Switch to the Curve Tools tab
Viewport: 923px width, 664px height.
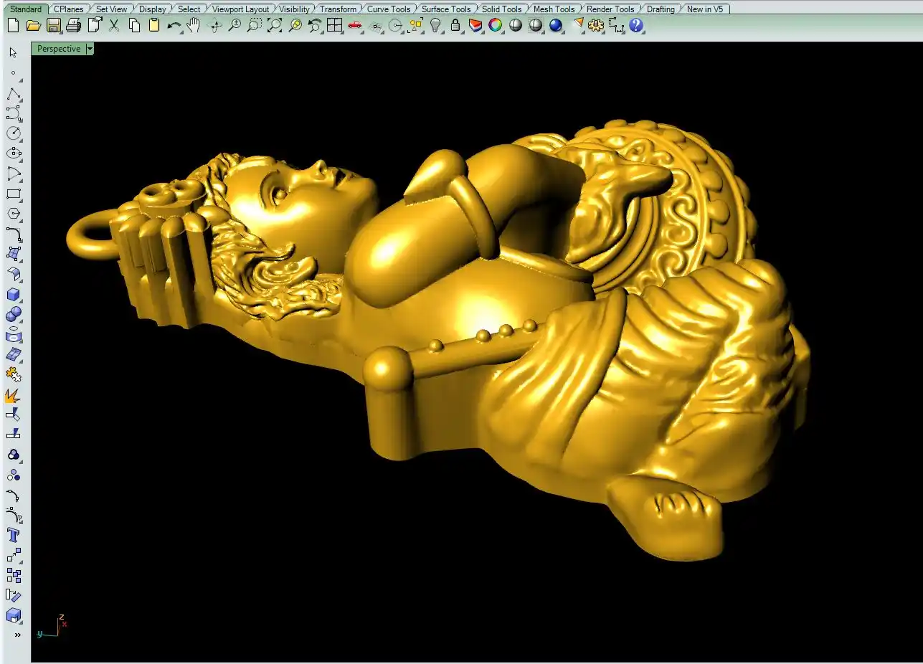pos(388,9)
